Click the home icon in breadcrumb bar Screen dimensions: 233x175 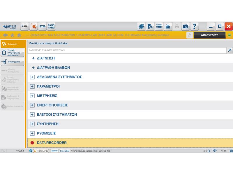coord(19,35)
